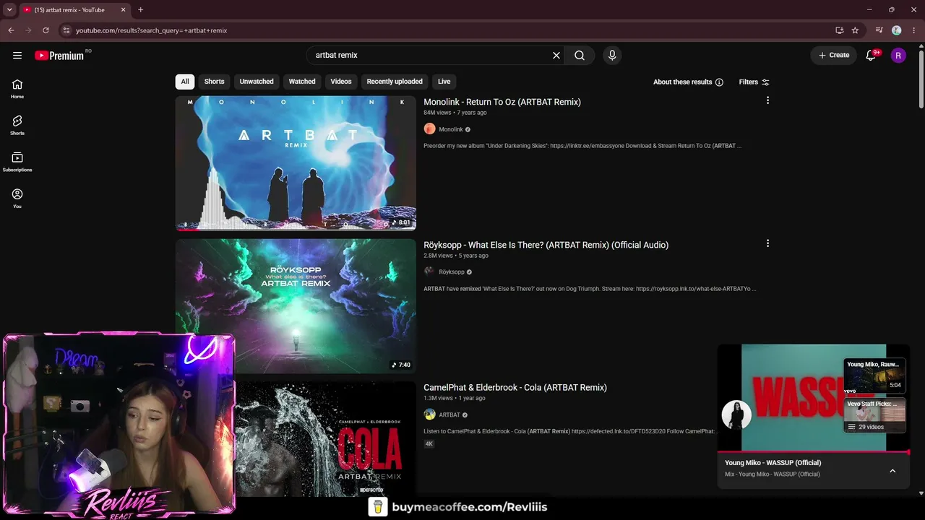The image size is (925, 520).
Task: Open the ARTBAT channel name link
Action: click(449, 415)
